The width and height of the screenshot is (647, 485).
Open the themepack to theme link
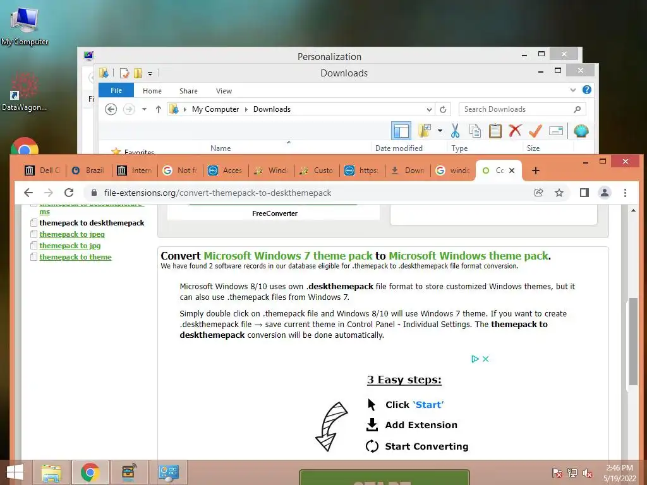click(76, 257)
